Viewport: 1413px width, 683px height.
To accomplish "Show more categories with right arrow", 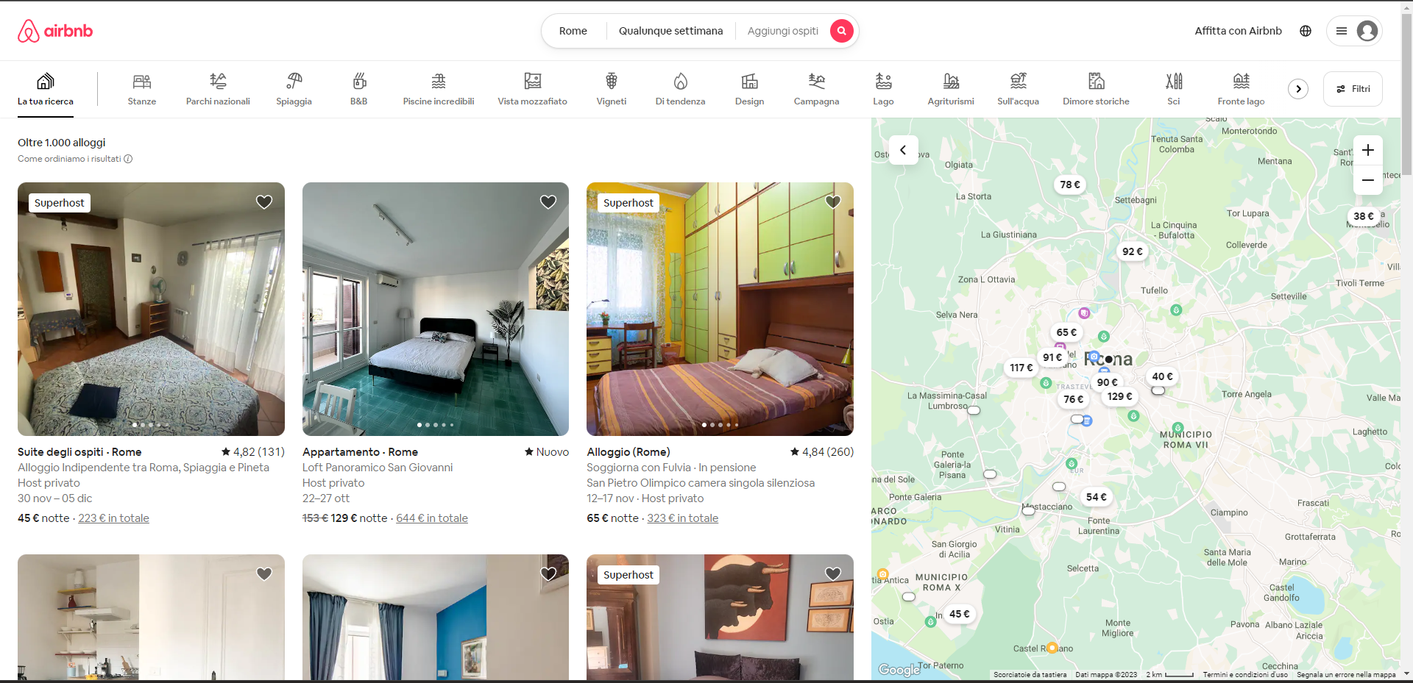I will [x=1298, y=89].
